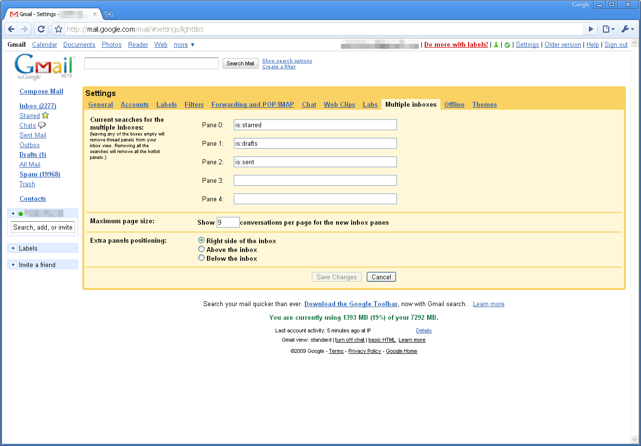
Task: Click the green Labs flask icon
Action: coord(496,45)
